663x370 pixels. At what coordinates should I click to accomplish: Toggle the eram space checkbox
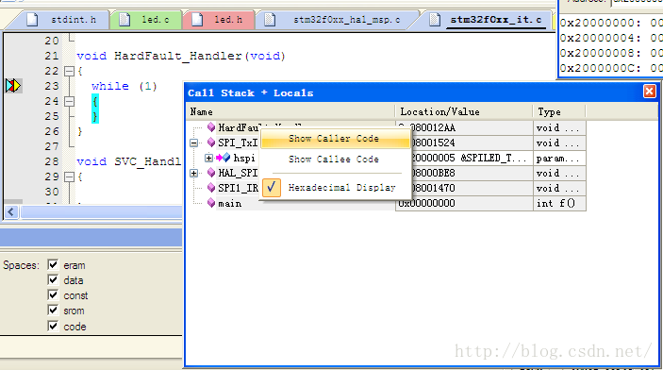tap(53, 264)
